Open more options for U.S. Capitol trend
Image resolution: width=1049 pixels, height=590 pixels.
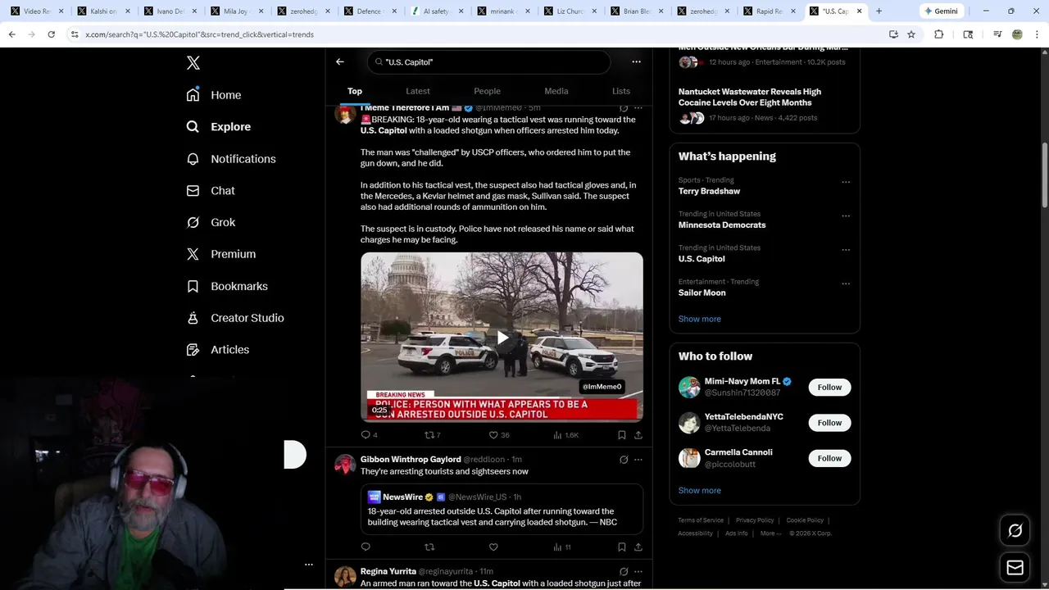tap(846, 250)
